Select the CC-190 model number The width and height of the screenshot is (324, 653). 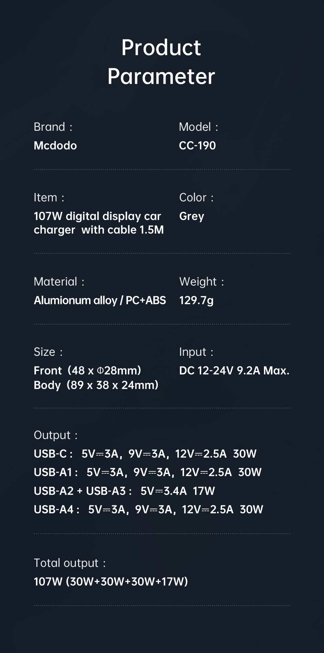click(x=197, y=146)
